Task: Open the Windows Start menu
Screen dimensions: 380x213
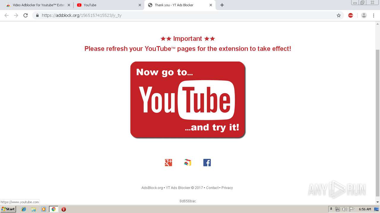Action: tap(8, 209)
